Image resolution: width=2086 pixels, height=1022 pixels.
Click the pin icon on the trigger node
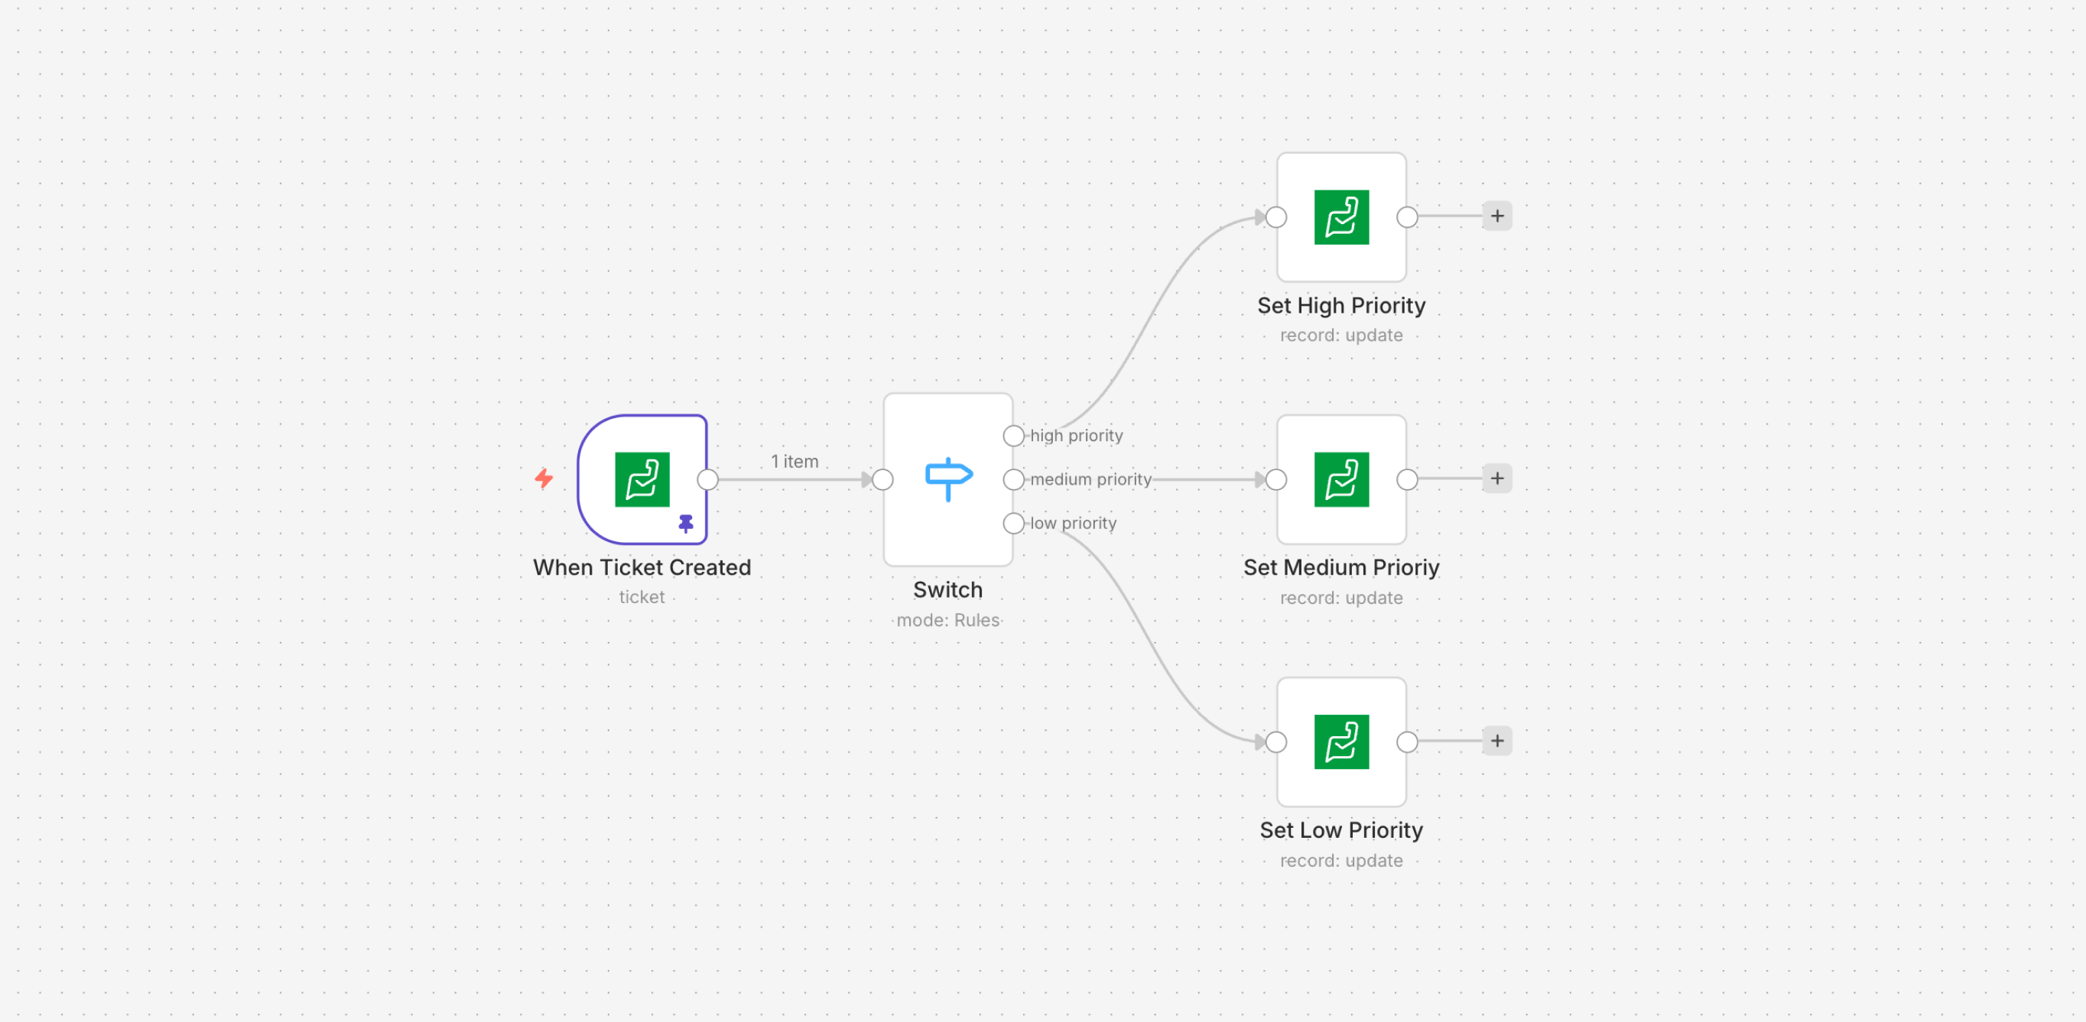coord(685,523)
